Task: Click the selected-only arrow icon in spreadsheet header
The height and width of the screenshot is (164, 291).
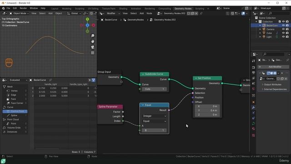Action: [90, 80]
